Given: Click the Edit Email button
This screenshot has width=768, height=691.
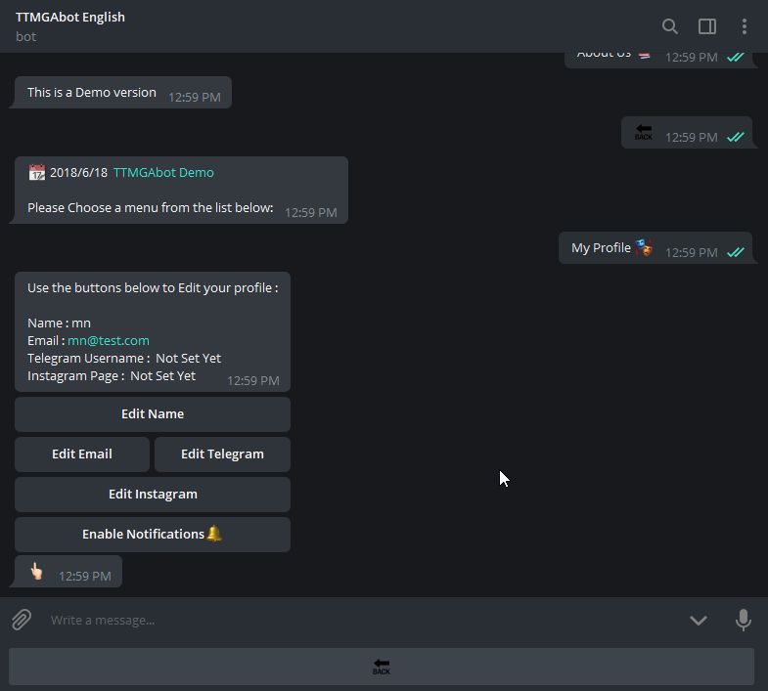Looking at the screenshot, I should [82, 454].
